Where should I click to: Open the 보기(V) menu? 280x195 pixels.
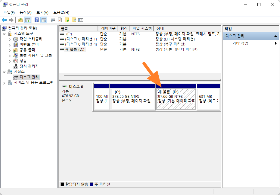click(x=42, y=13)
